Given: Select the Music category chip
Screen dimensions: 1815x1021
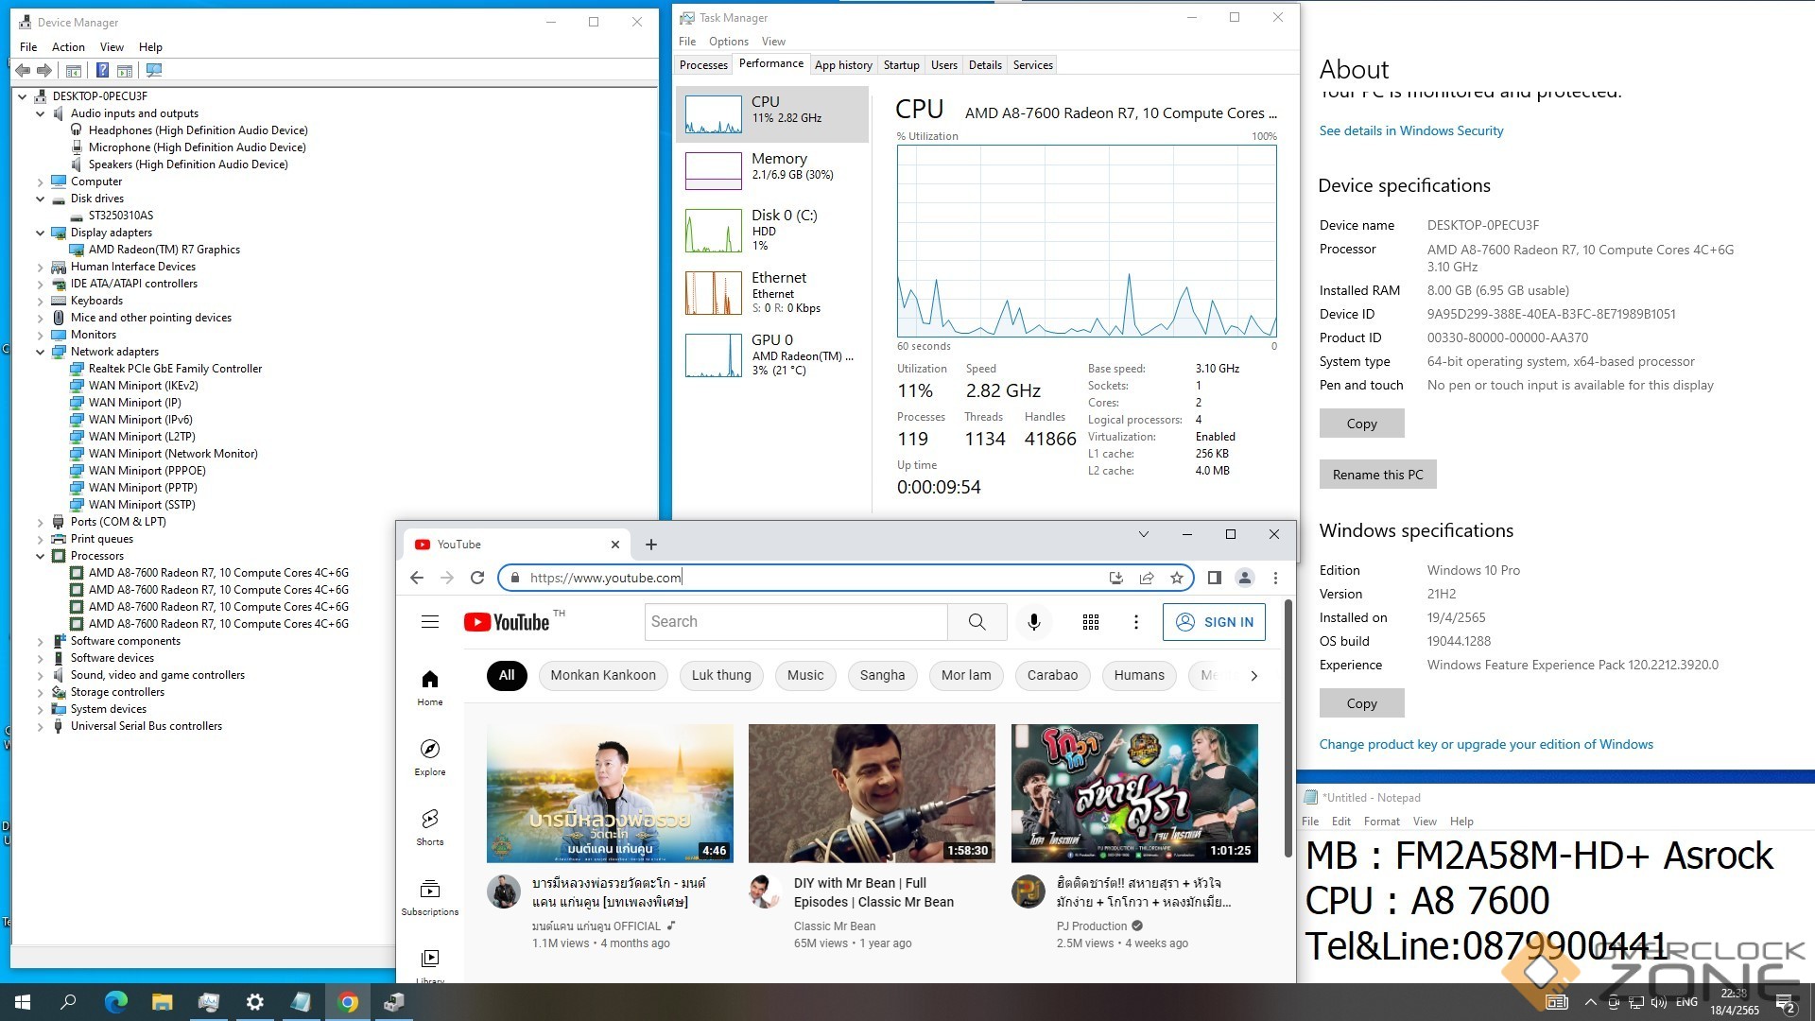Looking at the screenshot, I should click(805, 676).
